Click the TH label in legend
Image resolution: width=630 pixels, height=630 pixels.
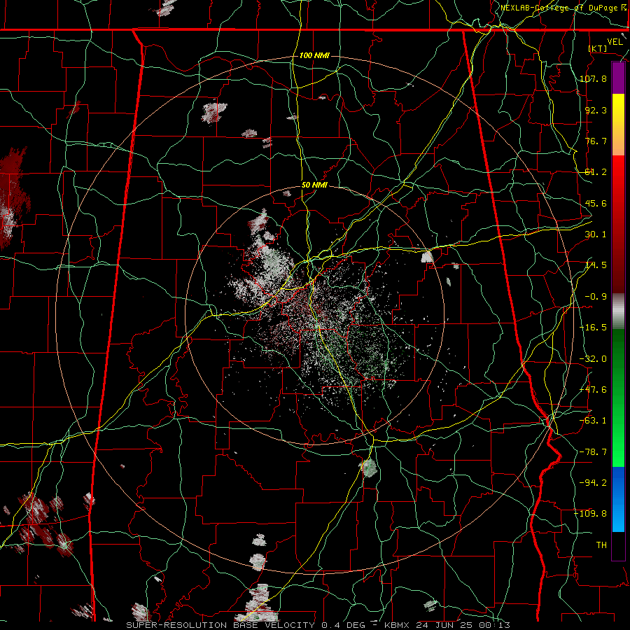[x=601, y=545]
